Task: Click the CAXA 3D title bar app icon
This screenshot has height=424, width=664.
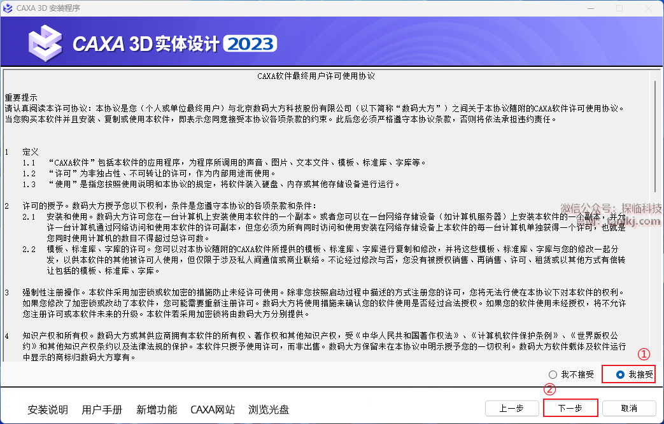Action: click(x=8, y=8)
